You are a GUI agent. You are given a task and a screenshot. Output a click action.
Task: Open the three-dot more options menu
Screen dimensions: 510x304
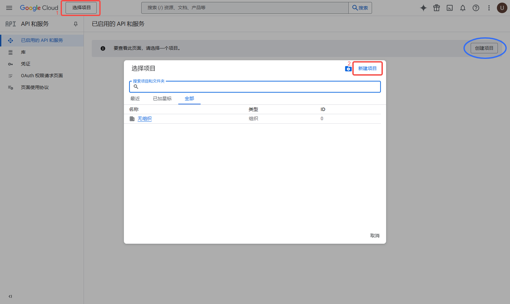[x=489, y=8]
